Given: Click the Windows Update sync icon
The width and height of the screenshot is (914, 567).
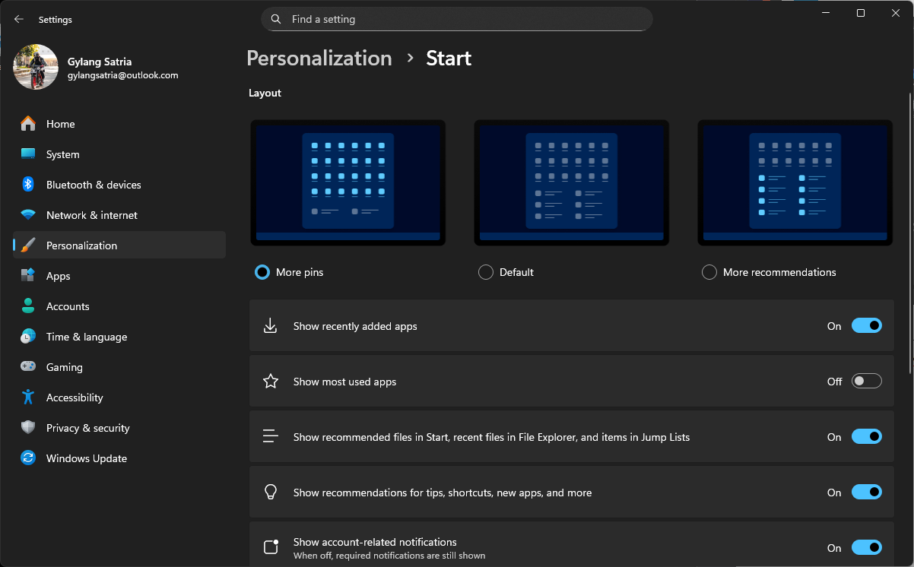Looking at the screenshot, I should [x=28, y=458].
